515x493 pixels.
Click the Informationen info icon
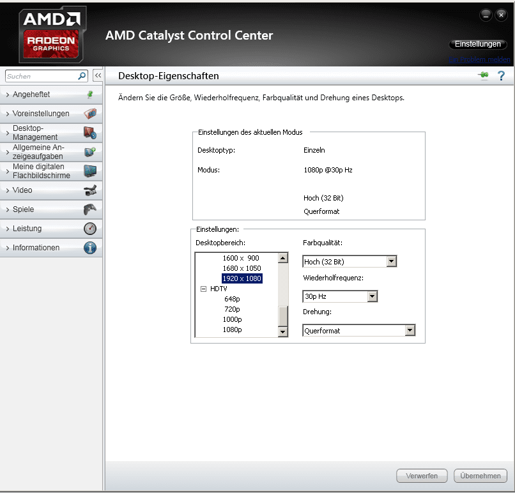click(90, 248)
